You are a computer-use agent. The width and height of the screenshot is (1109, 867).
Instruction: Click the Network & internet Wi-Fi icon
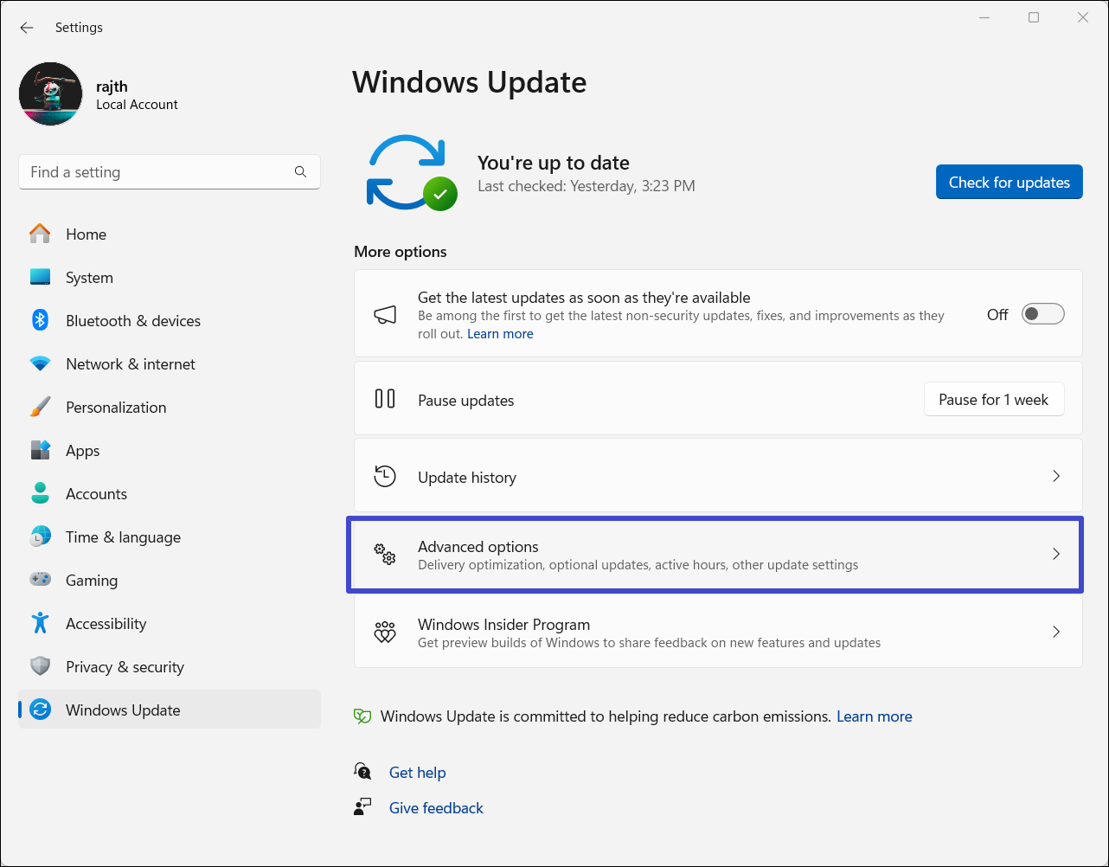coord(40,364)
